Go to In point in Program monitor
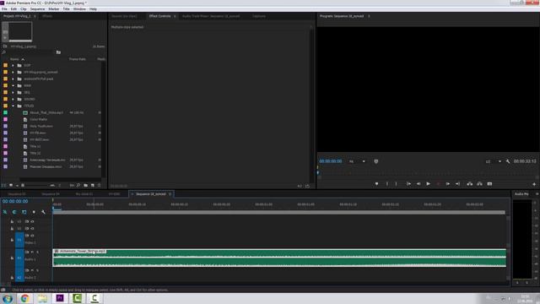Viewport: 540px width, 304px height. 408,184
